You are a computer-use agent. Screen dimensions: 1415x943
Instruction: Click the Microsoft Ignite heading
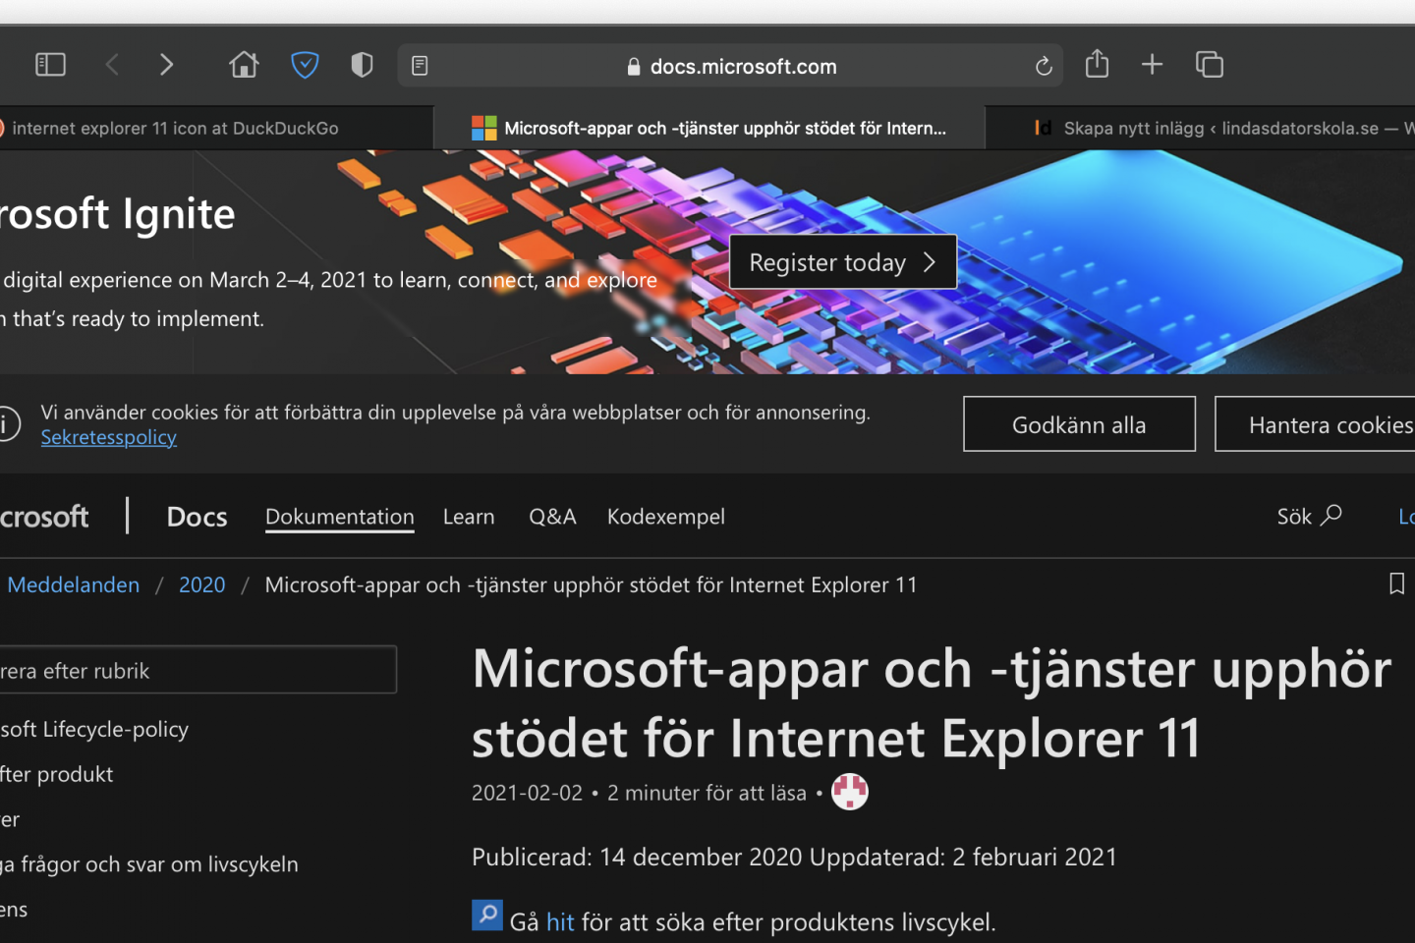(x=117, y=214)
